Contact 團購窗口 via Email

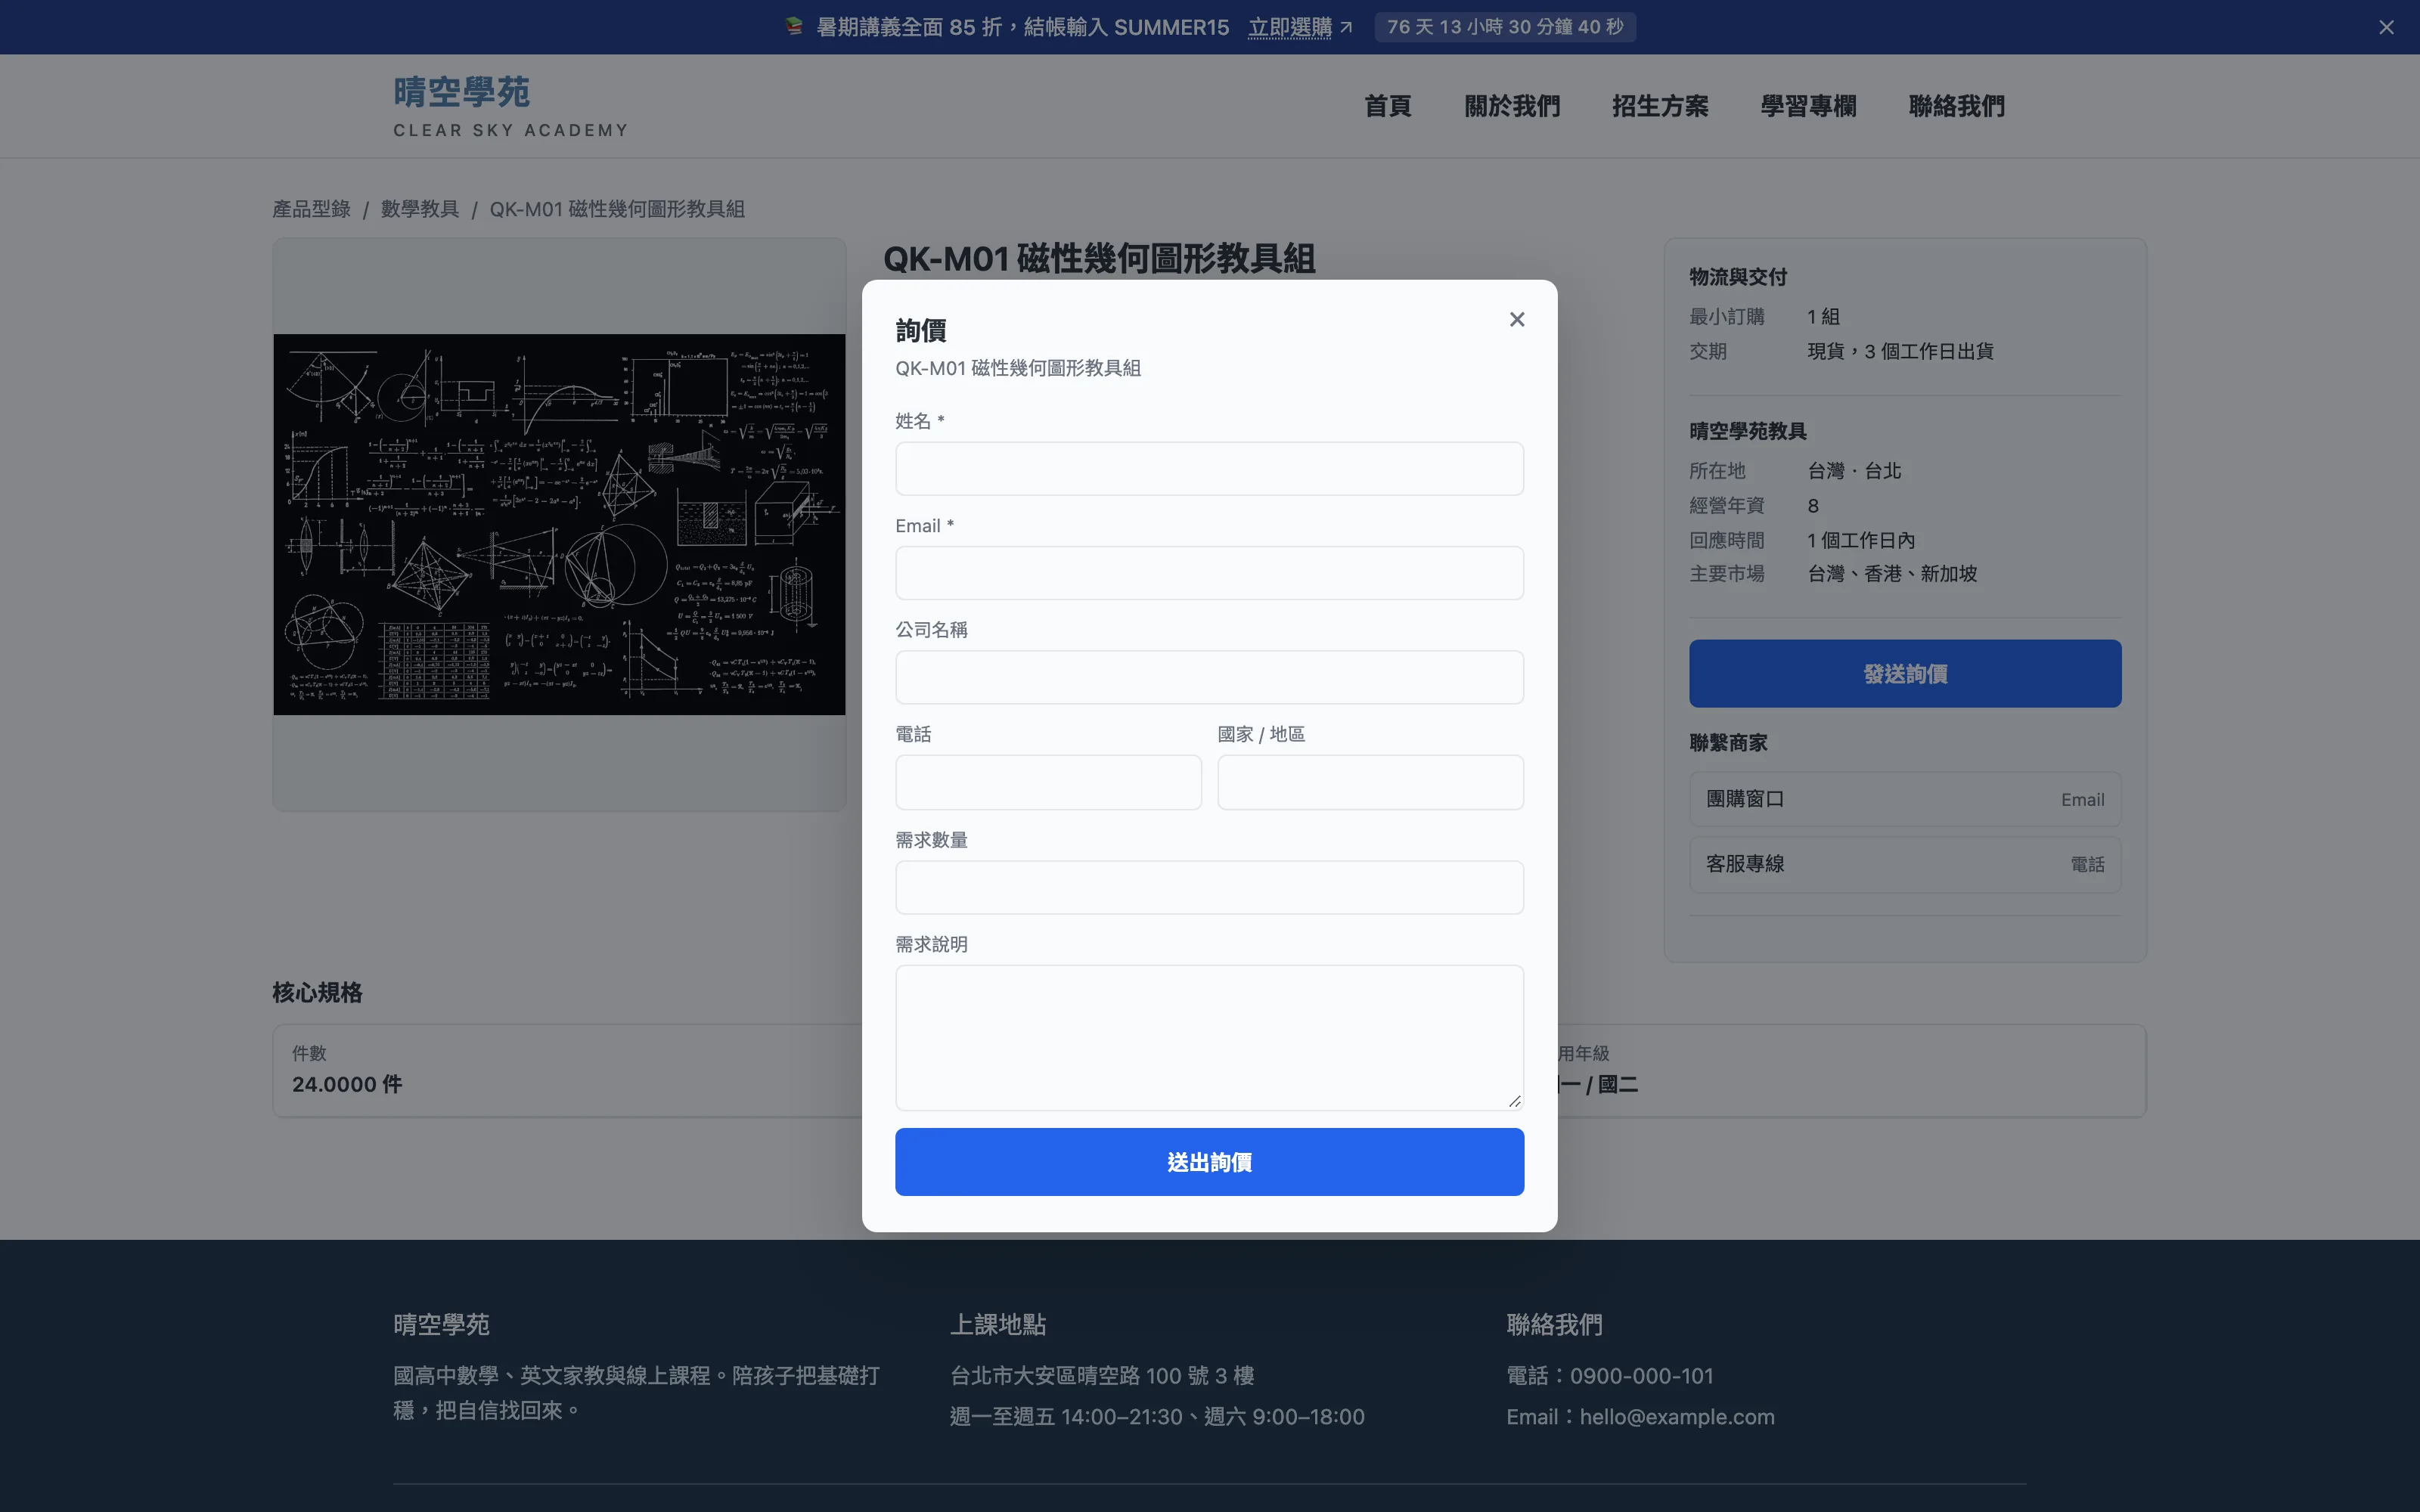tap(1905, 799)
